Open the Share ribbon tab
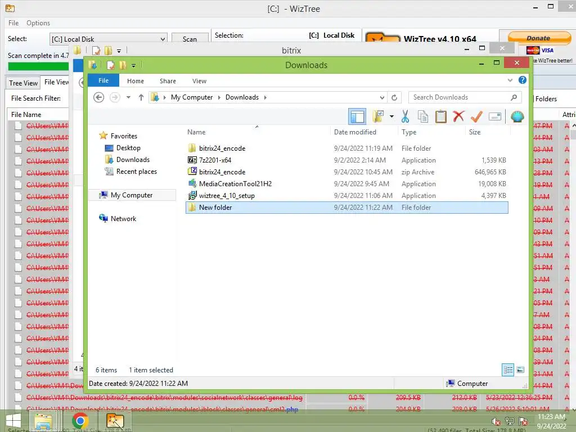 pyautogui.click(x=168, y=81)
